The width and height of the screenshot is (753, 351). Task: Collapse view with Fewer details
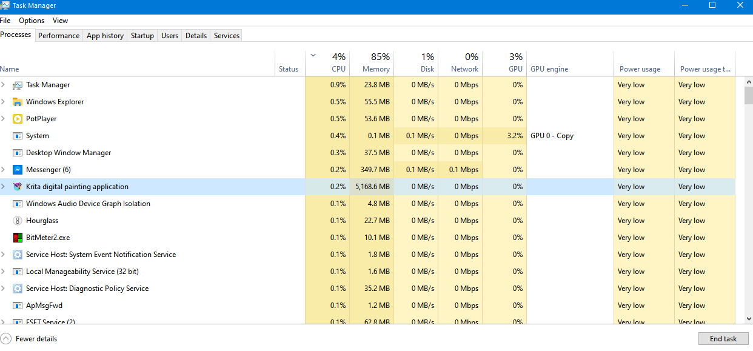(x=29, y=338)
